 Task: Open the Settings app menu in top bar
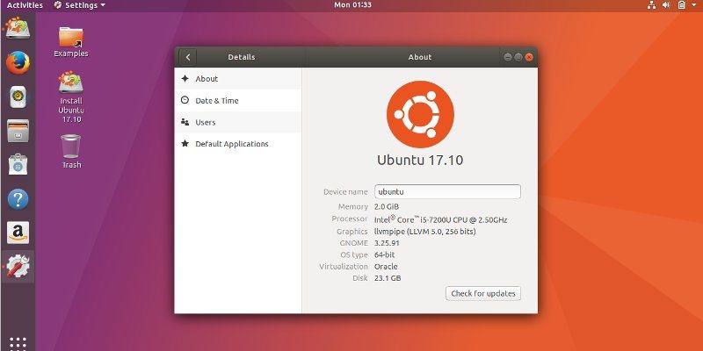(79, 5)
